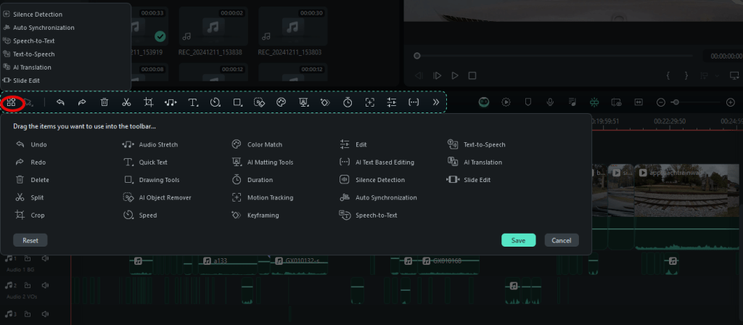Click the Duration stopwatch icon in toolbar
The image size is (743, 325).
pyautogui.click(x=348, y=103)
